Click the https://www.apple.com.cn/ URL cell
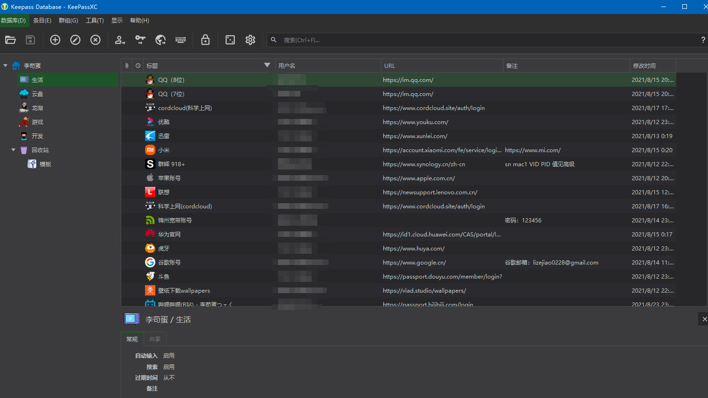708x398 pixels. pyautogui.click(x=419, y=178)
